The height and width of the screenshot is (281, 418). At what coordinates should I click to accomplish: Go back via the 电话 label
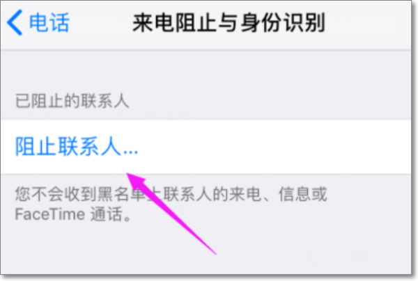point(49,23)
